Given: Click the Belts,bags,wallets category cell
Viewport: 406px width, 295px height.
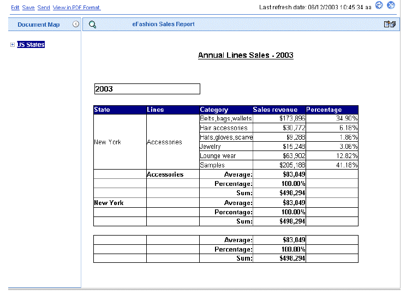Looking at the screenshot, I should [226, 118].
